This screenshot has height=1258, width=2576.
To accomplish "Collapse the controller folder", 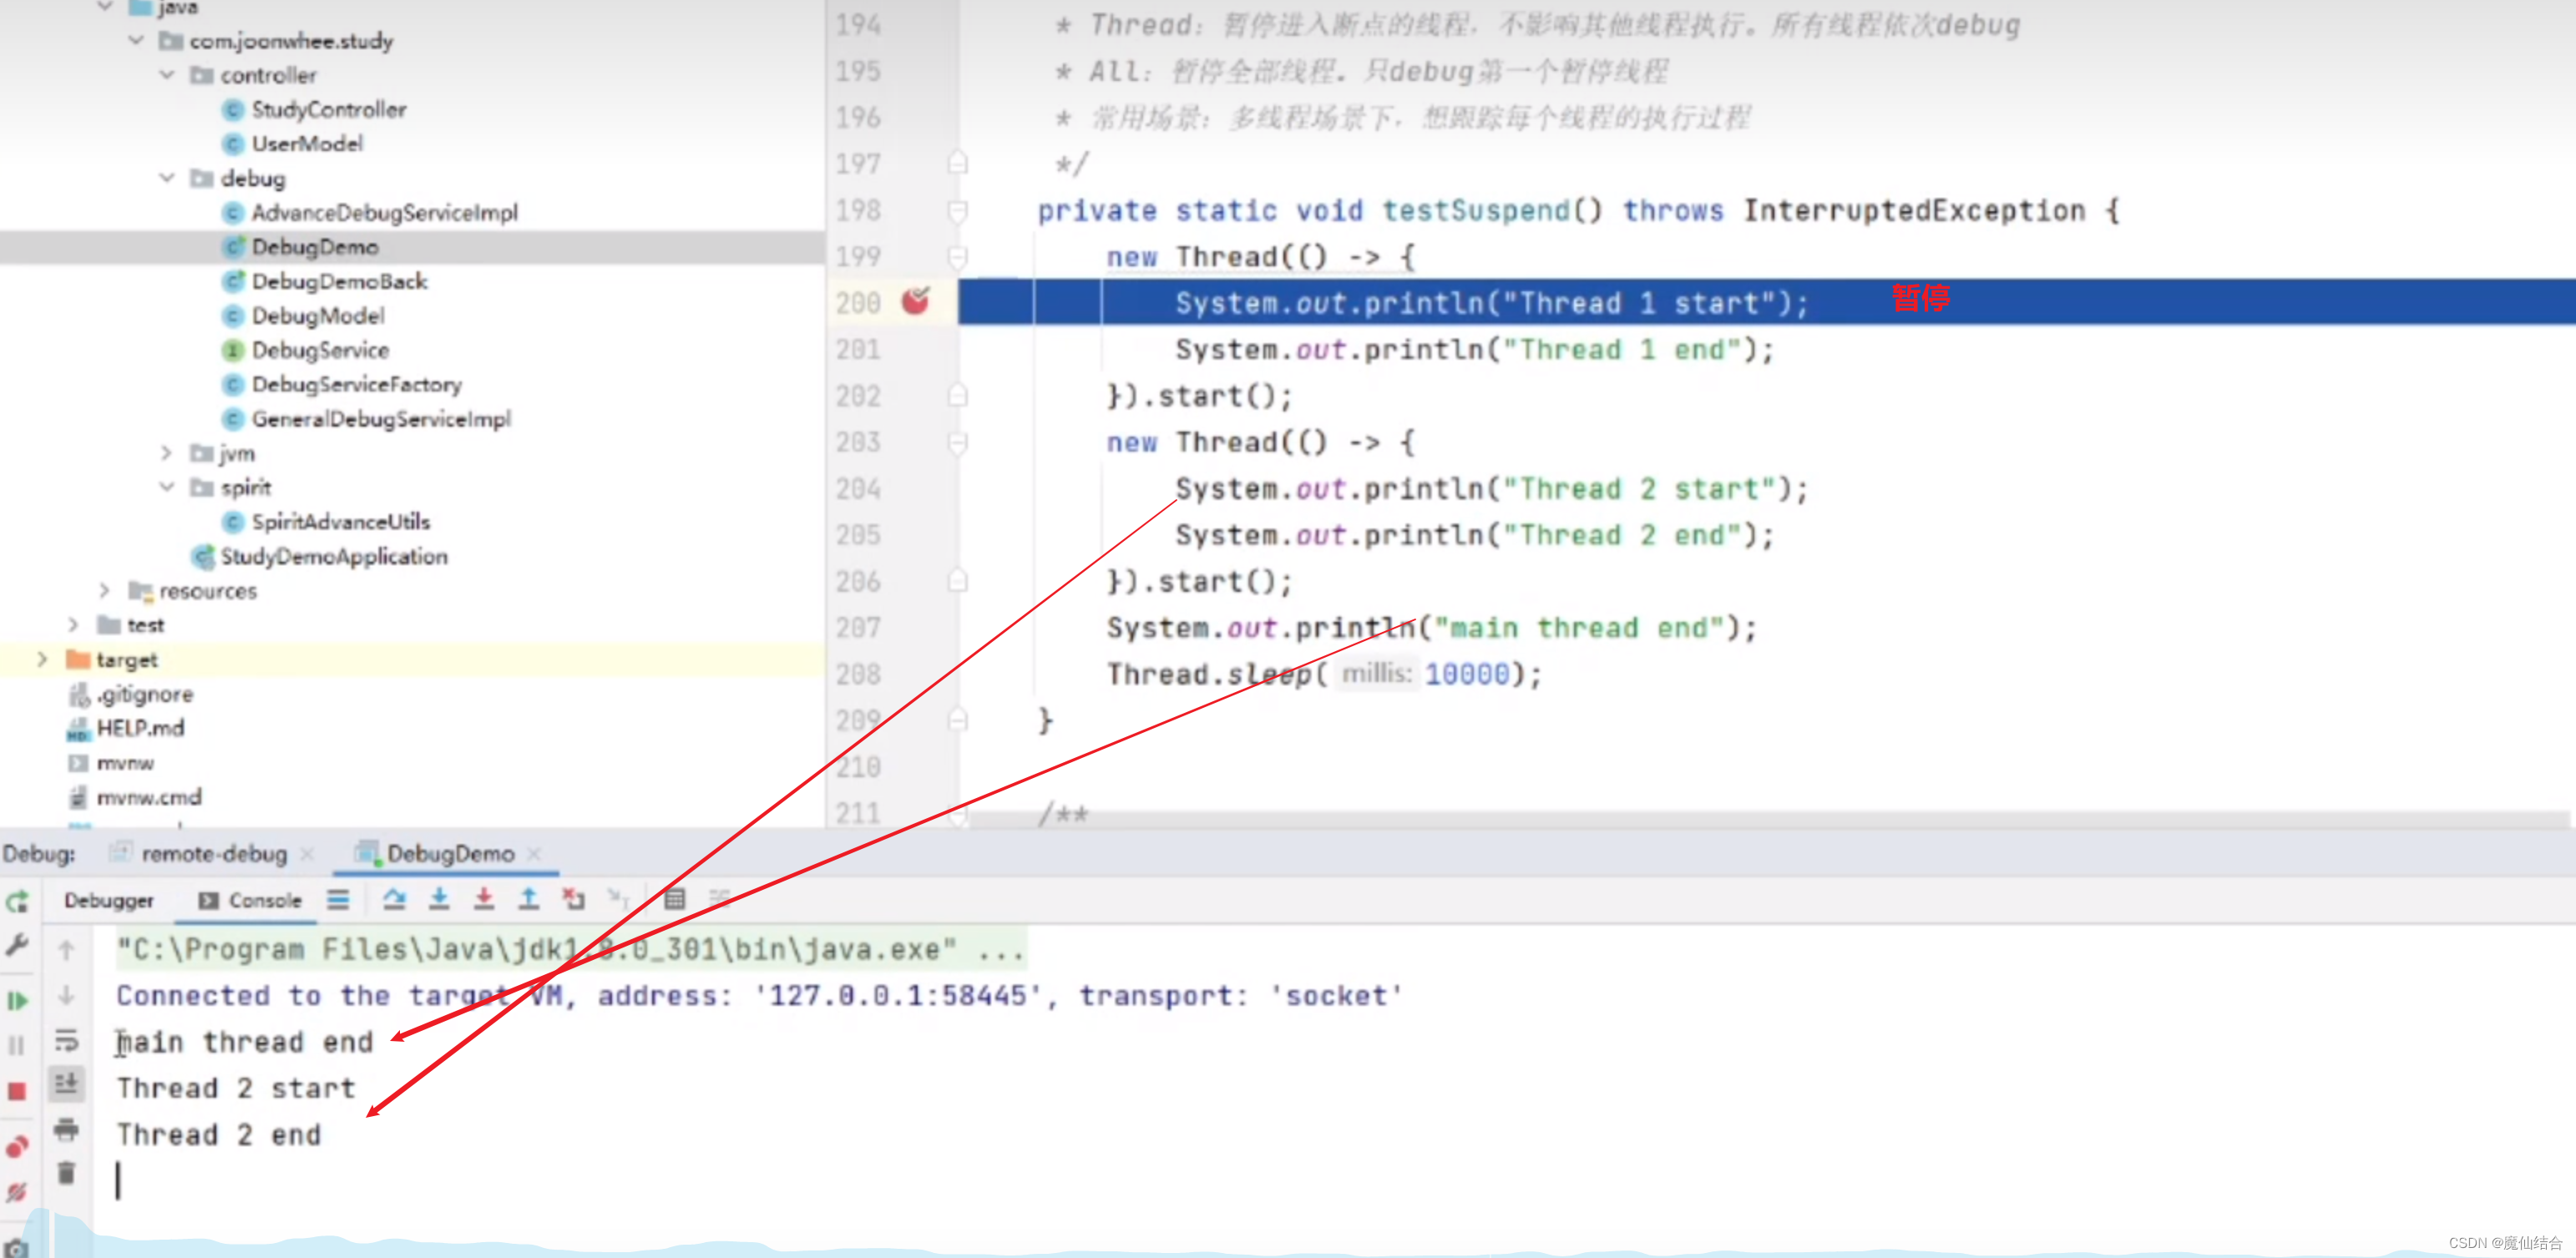I will coord(167,75).
